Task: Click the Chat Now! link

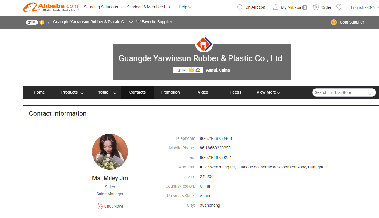Action: coord(114,206)
